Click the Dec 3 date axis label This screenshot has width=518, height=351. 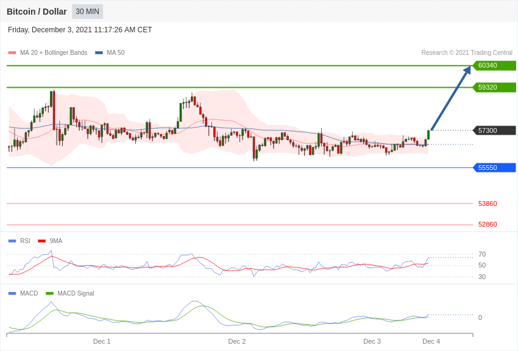click(372, 341)
